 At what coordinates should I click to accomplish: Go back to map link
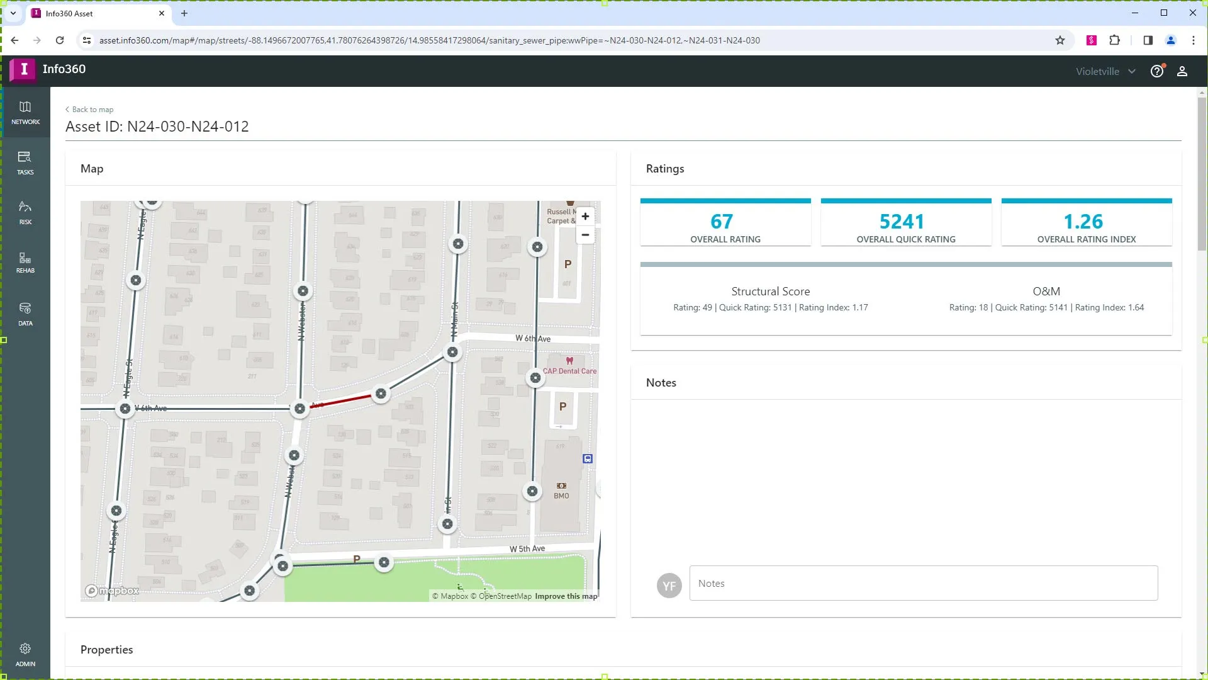point(89,110)
